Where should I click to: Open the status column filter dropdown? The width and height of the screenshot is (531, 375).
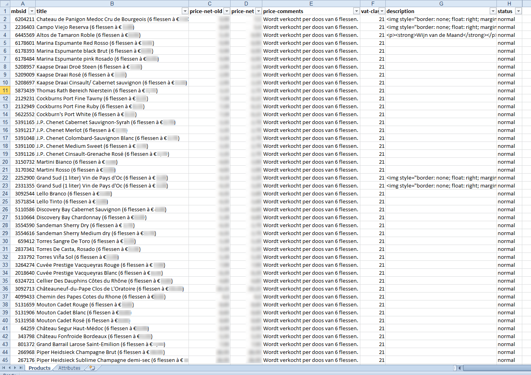click(x=518, y=11)
